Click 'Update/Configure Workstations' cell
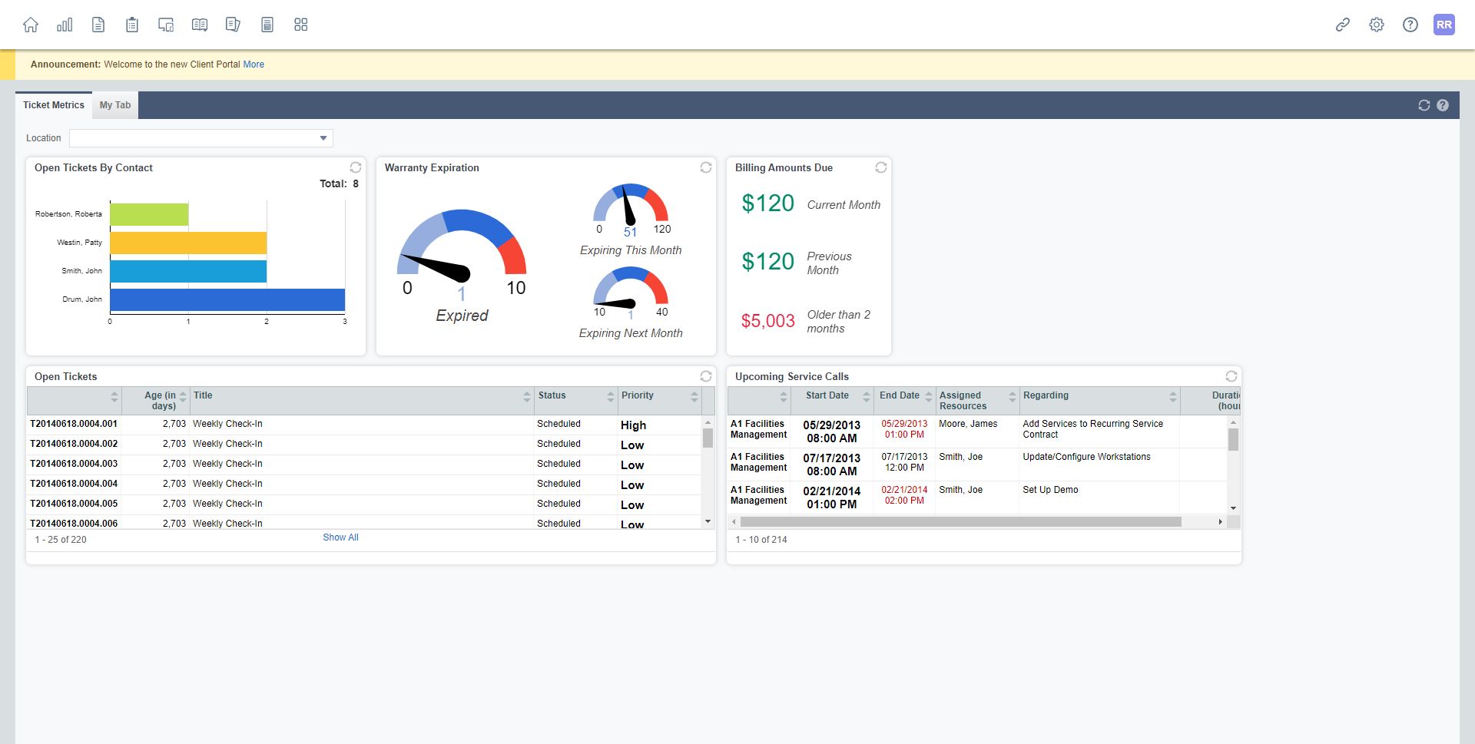The height and width of the screenshot is (744, 1475). tap(1086, 457)
